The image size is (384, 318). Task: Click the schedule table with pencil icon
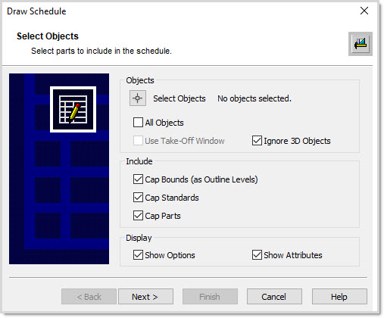[x=73, y=109]
